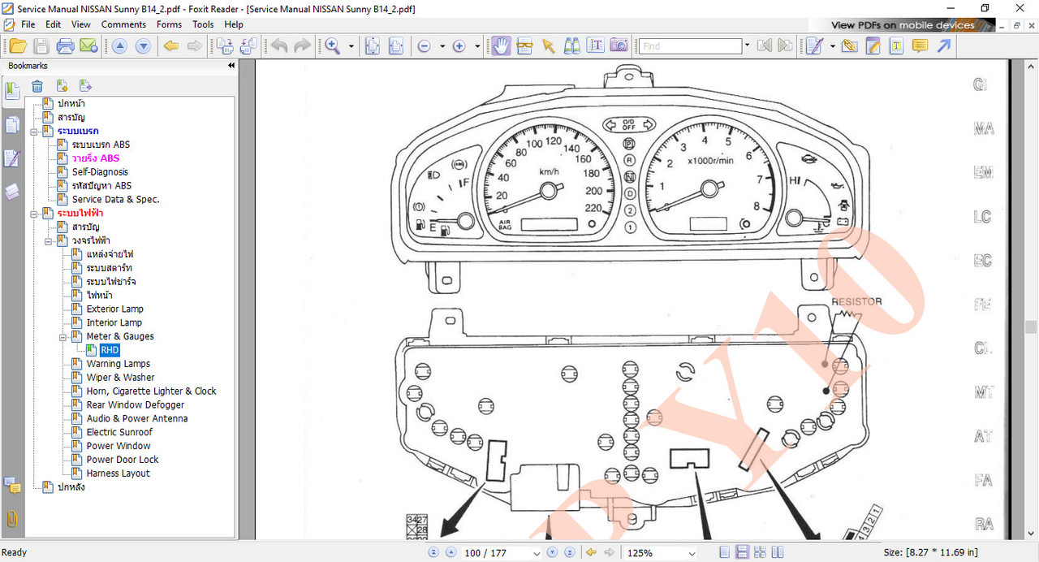Image resolution: width=1039 pixels, height=562 pixels.
Task: Select the Highlight text tool
Action: pyautogui.click(x=896, y=46)
